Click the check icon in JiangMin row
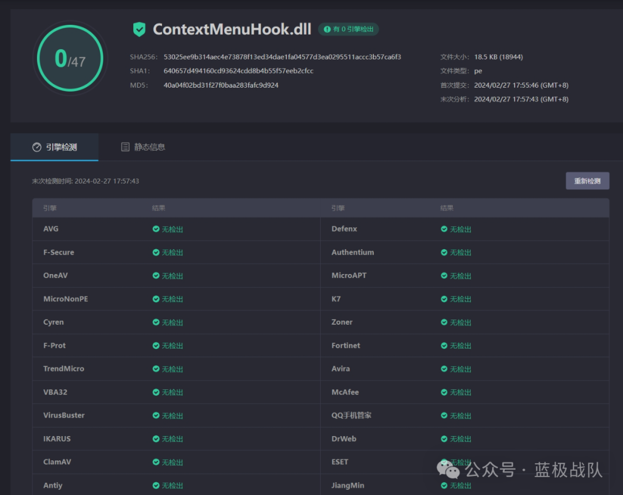This screenshot has width=623, height=495. [x=444, y=485]
